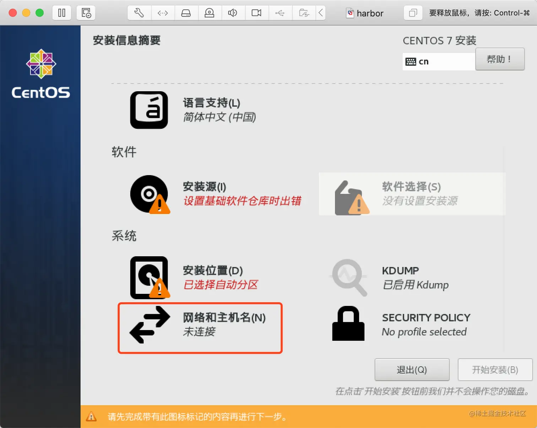Open Security Policy padlock icon
537x428 pixels.
click(x=348, y=323)
